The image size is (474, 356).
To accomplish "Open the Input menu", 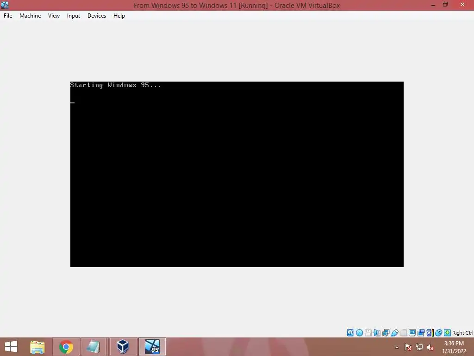I will click(74, 16).
